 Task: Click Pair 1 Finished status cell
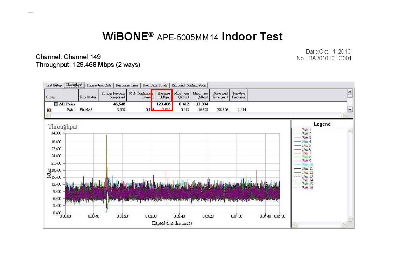pyautogui.click(x=86, y=110)
